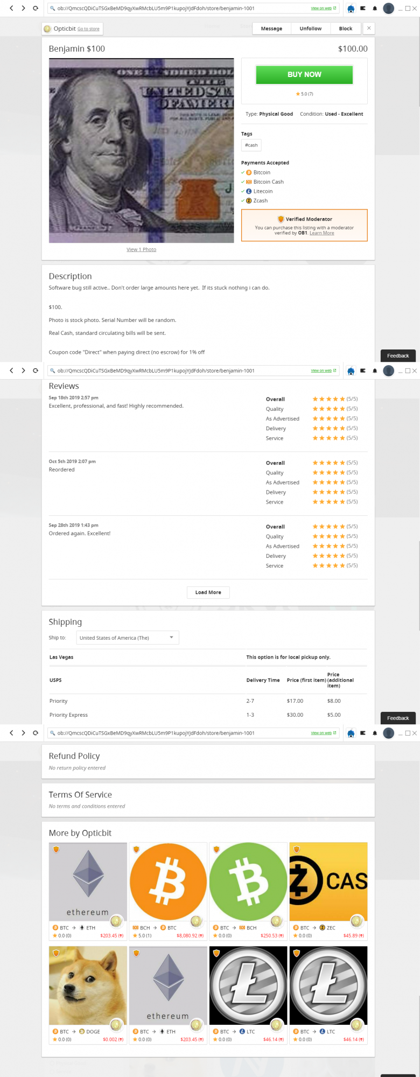Viewport: 420px width, 1077px height.
Task: Select the Message tab button
Action: click(271, 29)
